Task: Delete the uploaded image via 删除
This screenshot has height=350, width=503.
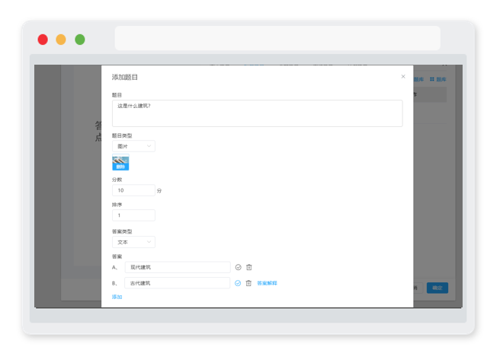Action: pos(120,167)
